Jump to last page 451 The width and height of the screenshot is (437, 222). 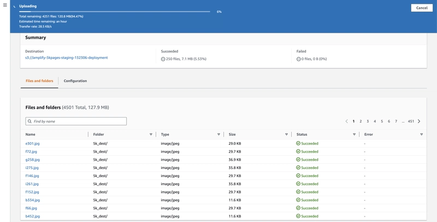tap(411, 121)
